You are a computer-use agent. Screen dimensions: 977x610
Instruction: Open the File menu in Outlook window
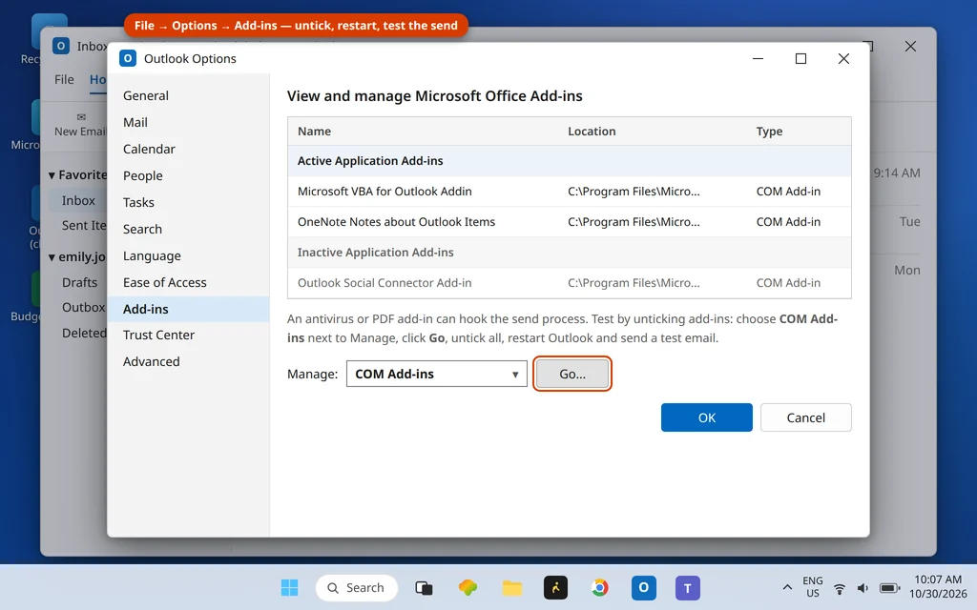pyautogui.click(x=64, y=80)
